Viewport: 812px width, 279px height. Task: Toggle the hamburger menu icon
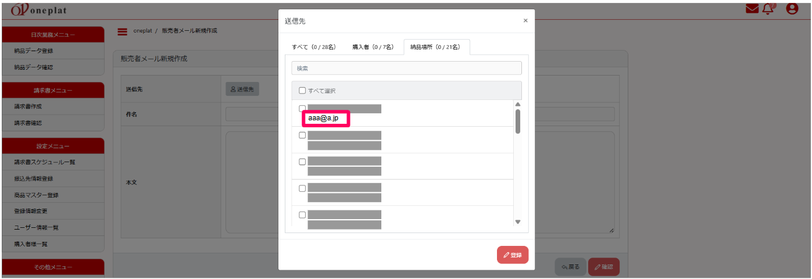123,31
